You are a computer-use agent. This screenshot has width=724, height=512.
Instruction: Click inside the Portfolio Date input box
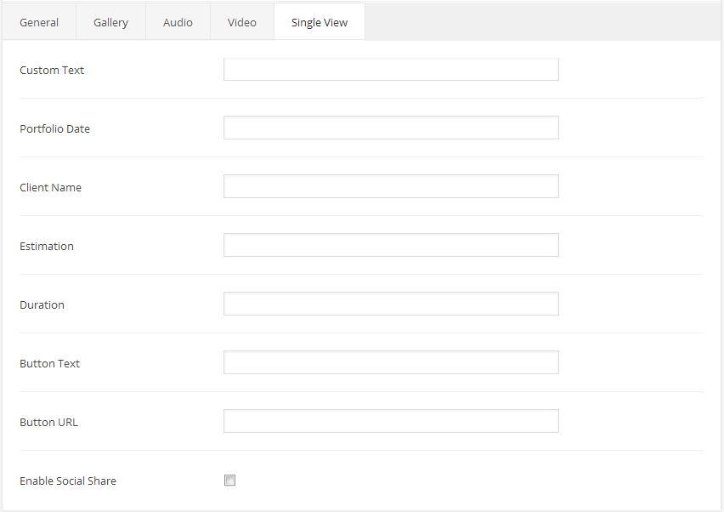[391, 128]
